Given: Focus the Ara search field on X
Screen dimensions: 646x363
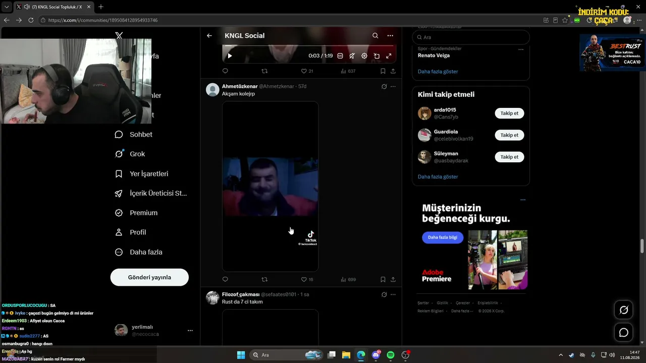Looking at the screenshot, I should [471, 37].
